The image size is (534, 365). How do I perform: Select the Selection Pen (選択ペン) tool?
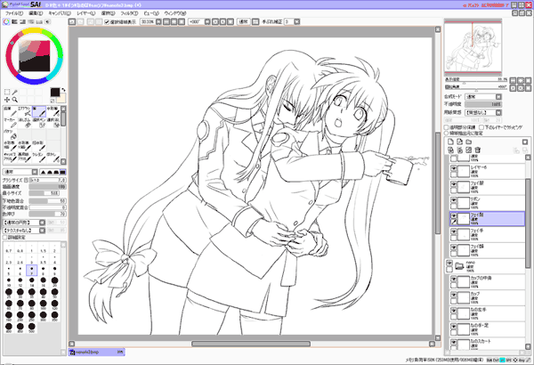tap(38, 123)
